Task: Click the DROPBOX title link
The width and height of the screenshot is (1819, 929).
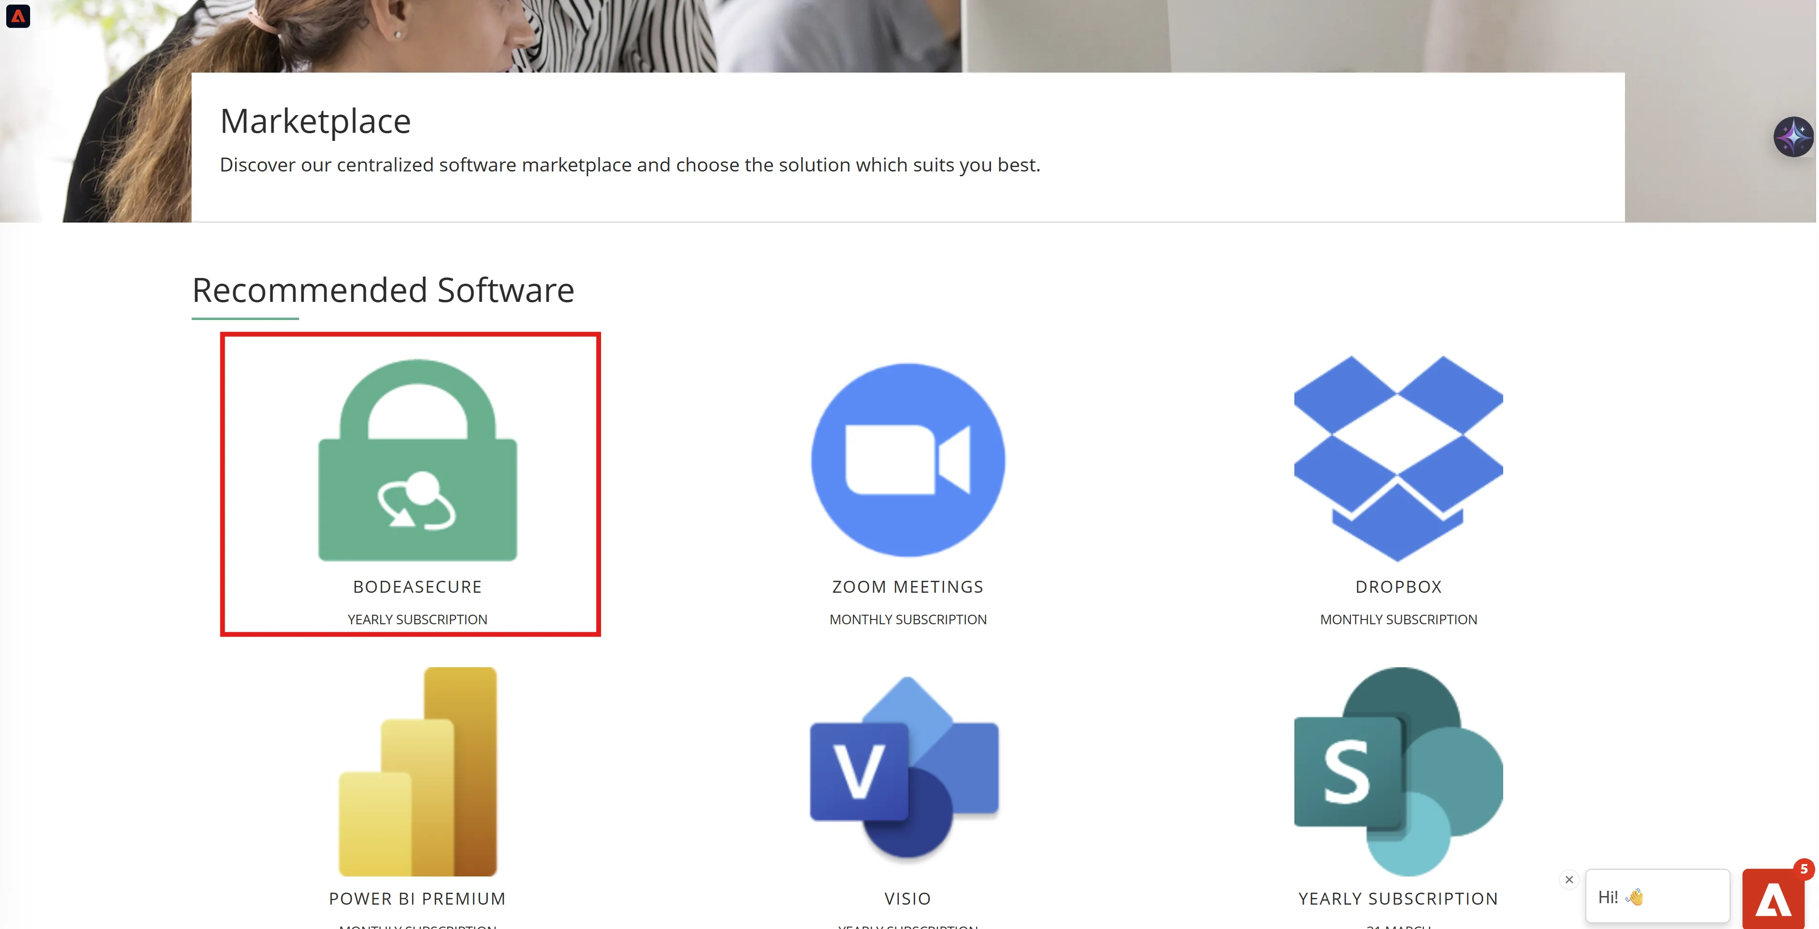Action: 1398,587
